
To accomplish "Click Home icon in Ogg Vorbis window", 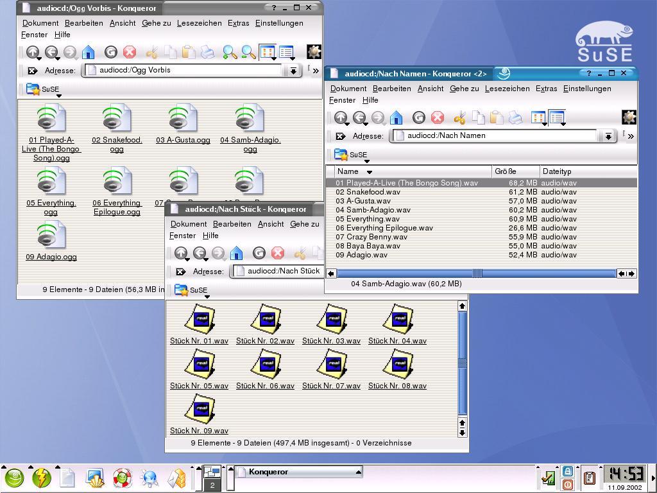I will pyautogui.click(x=88, y=52).
